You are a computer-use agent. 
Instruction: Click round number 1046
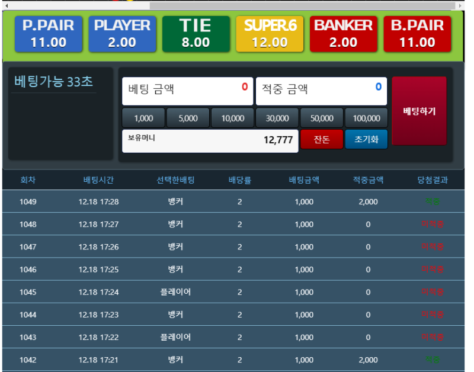pos(28,270)
